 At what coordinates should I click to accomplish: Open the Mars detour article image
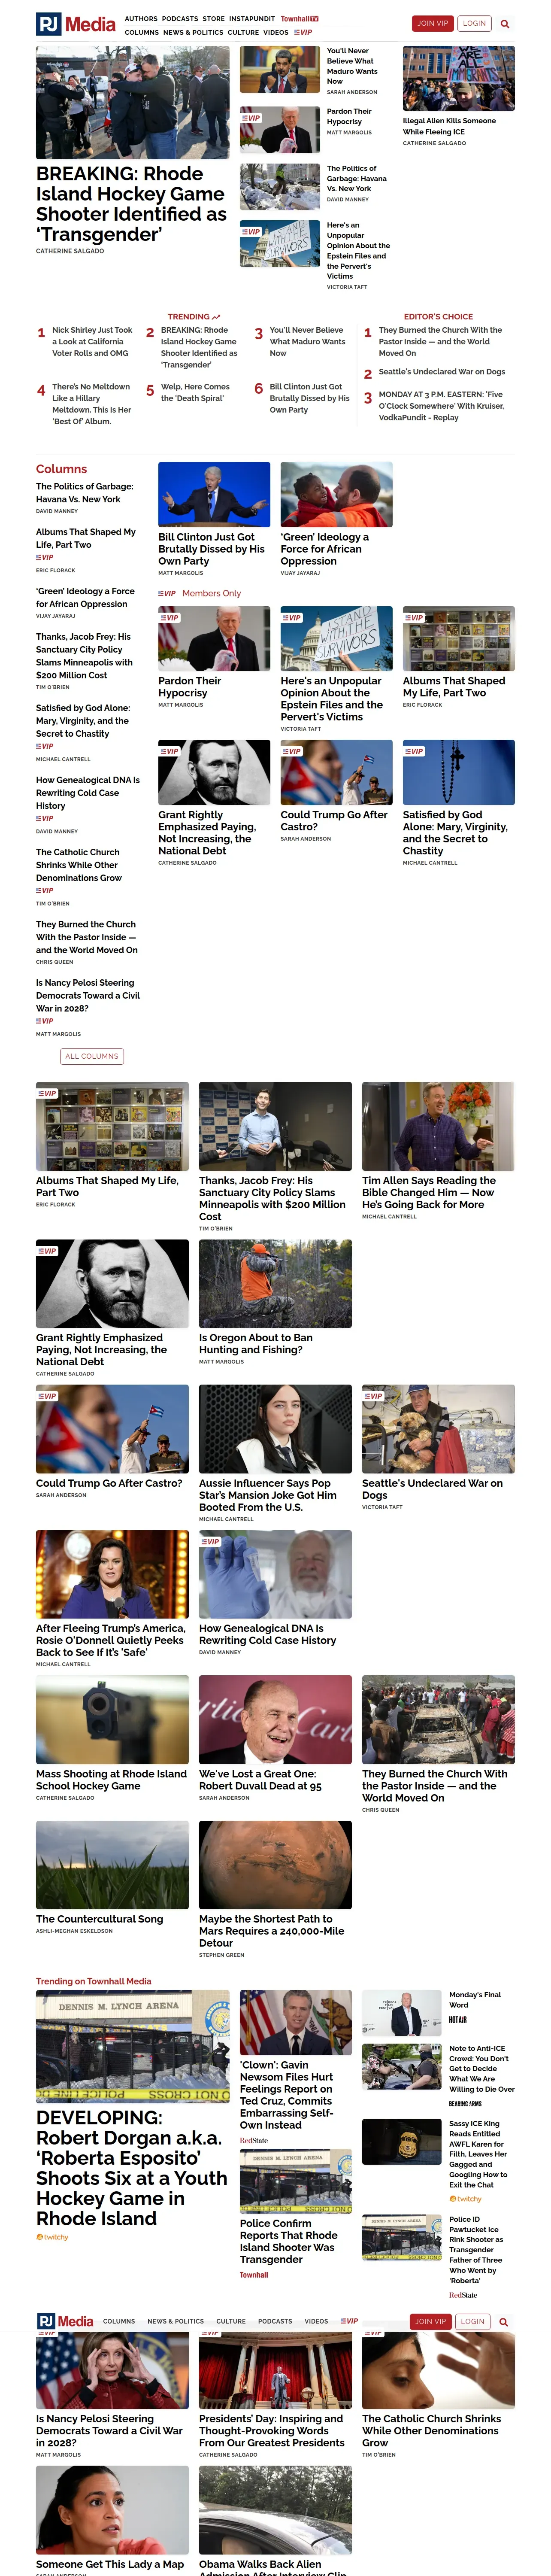tap(275, 1865)
